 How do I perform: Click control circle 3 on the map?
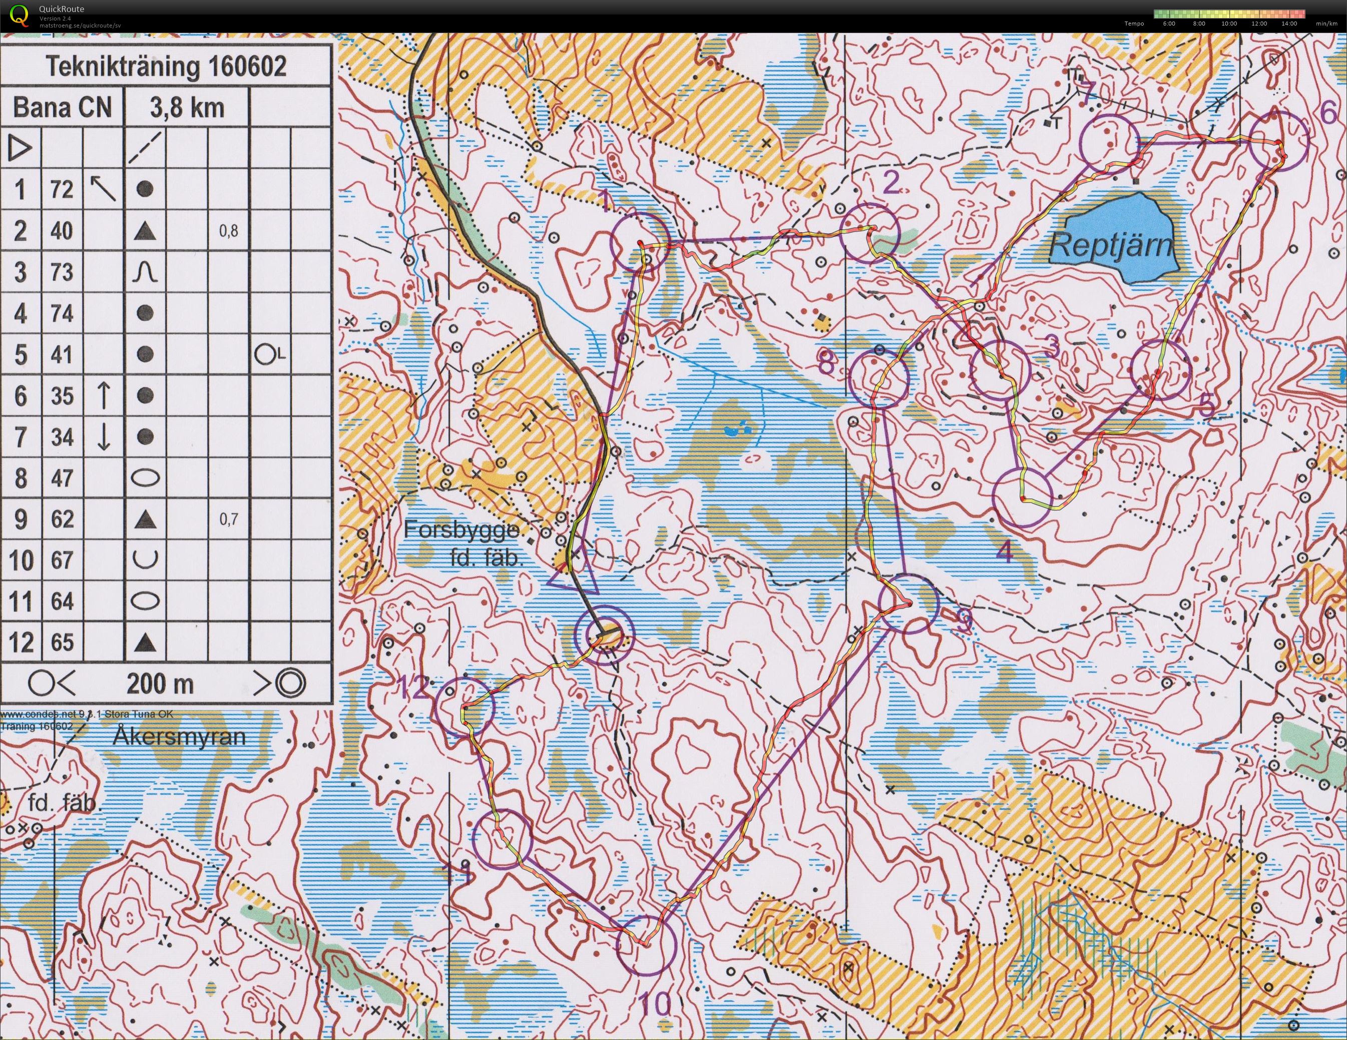pos(1000,370)
